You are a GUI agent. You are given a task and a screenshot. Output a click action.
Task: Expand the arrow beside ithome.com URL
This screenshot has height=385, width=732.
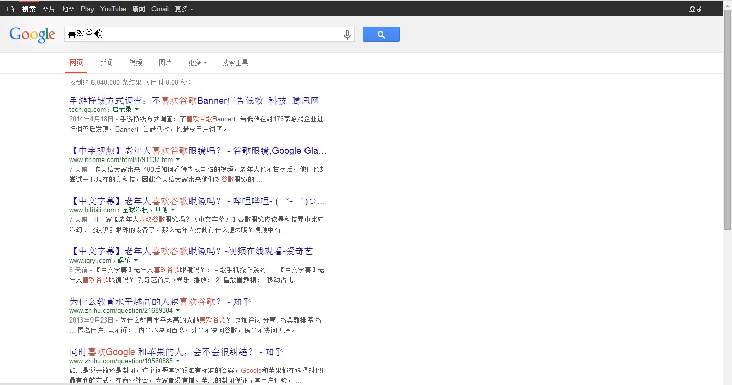[x=178, y=160]
